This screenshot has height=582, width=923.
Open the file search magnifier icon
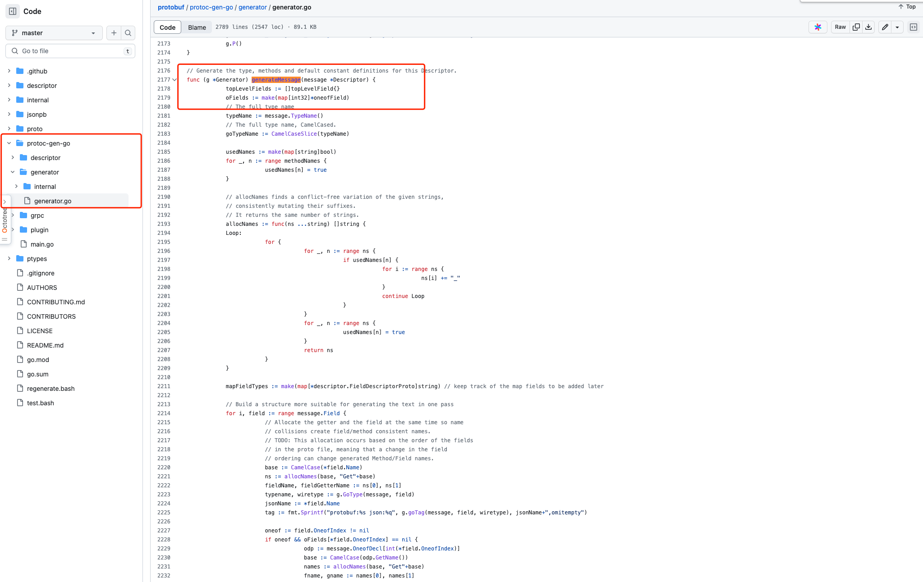(x=128, y=33)
